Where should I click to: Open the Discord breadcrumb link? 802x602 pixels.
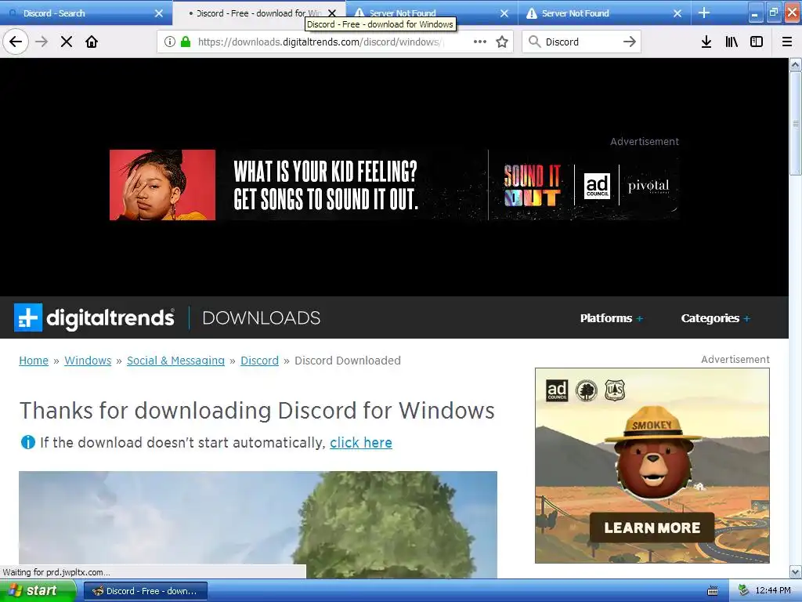[x=260, y=361]
